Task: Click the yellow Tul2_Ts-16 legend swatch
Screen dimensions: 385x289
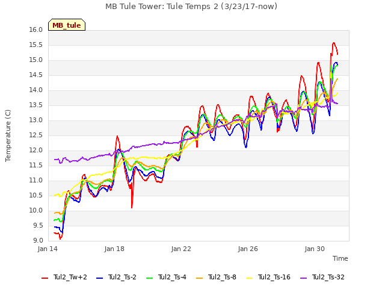Action: click(x=250, y=278)
